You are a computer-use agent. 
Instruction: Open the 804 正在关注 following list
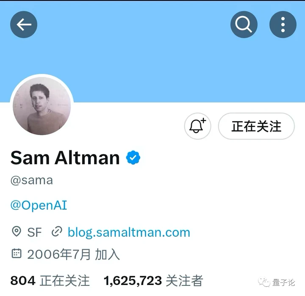(50, 281)
